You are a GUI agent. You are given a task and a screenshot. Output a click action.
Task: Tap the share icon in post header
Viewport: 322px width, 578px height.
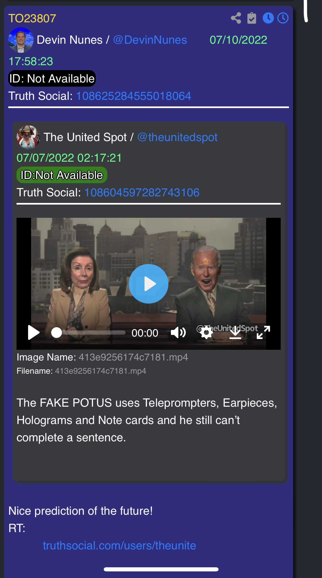[236, 18]
